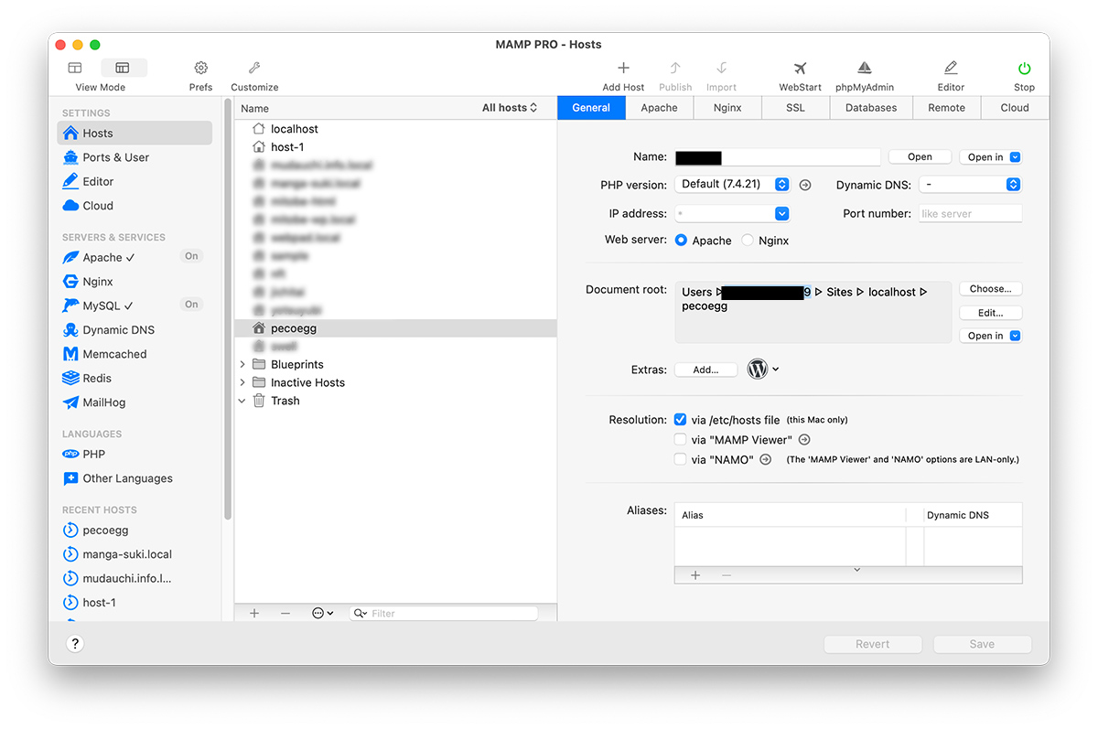Click the Port number field

pos(970,213)
